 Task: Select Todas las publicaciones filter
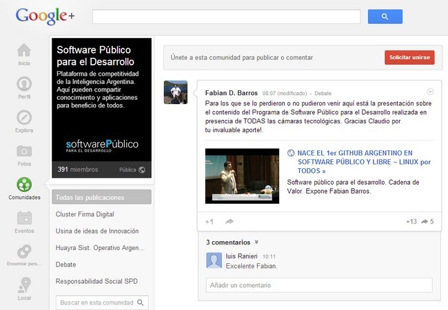point(102,197)
